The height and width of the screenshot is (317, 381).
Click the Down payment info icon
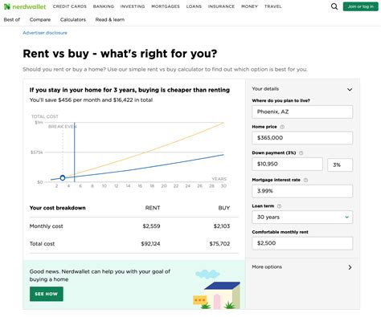point(301,153)
